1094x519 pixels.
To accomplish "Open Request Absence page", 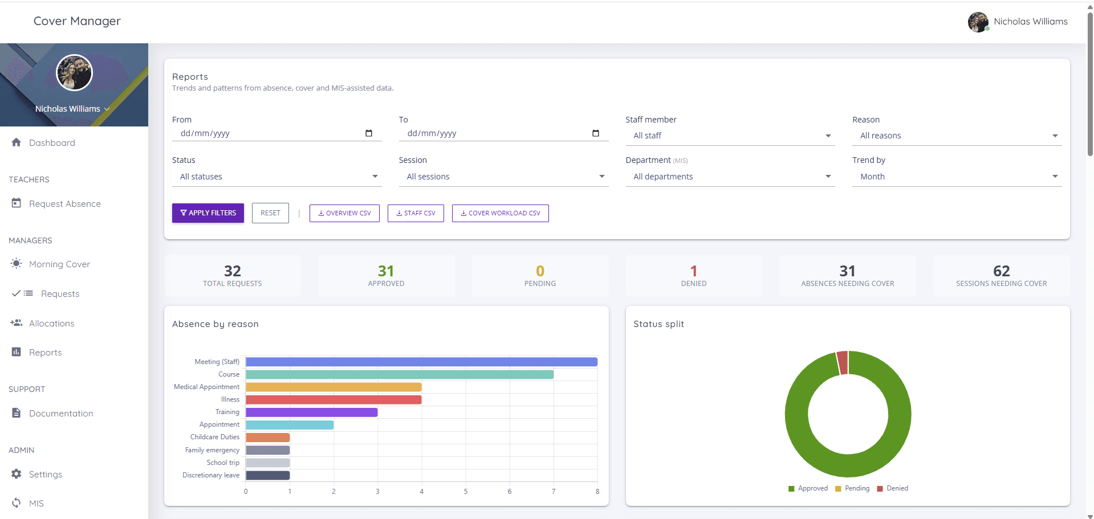I will click(65, 203).
